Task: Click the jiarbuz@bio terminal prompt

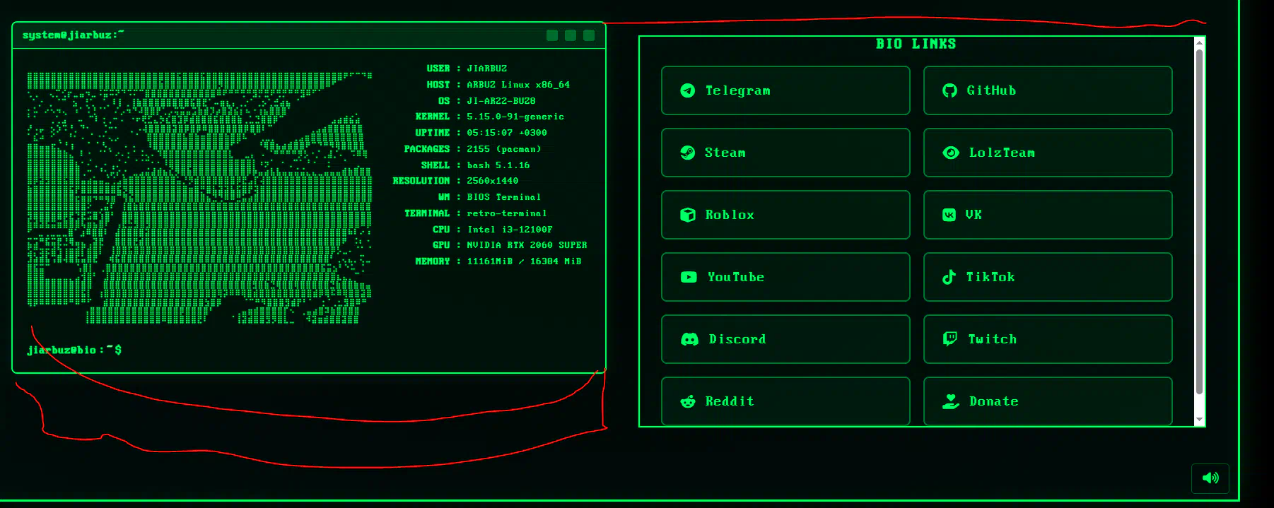Action: 74,350
